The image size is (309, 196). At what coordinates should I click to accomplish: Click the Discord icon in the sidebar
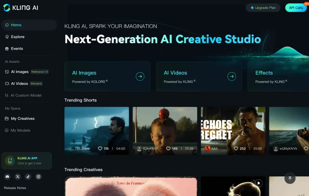[7, 177]
